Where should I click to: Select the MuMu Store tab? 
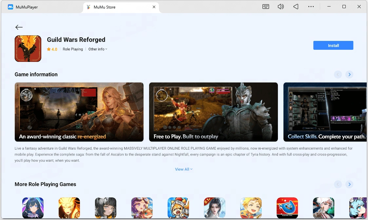point(121,7)
